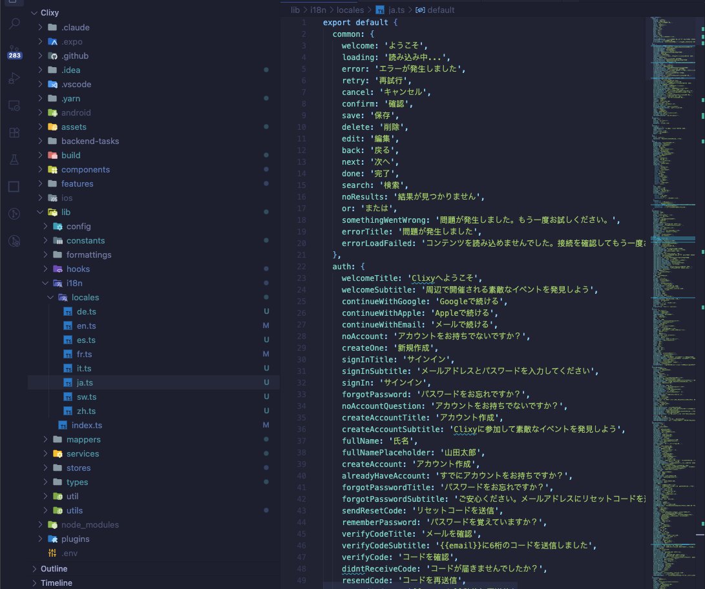
Task: Select the backend-tasks folder name
Action: 90,141
